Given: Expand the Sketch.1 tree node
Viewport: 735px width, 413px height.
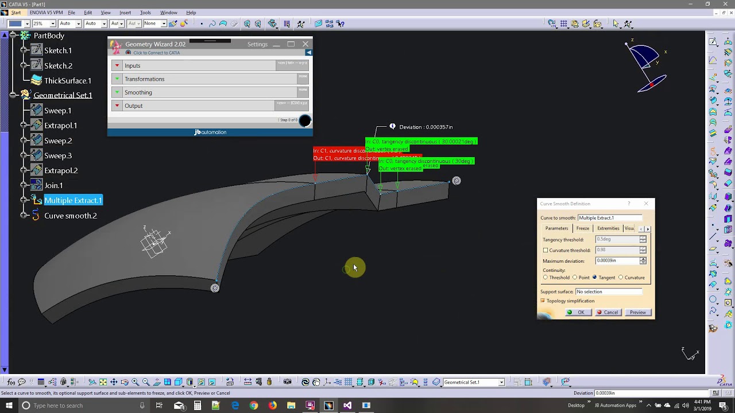Looking at the screenshot, I should 24,50.
